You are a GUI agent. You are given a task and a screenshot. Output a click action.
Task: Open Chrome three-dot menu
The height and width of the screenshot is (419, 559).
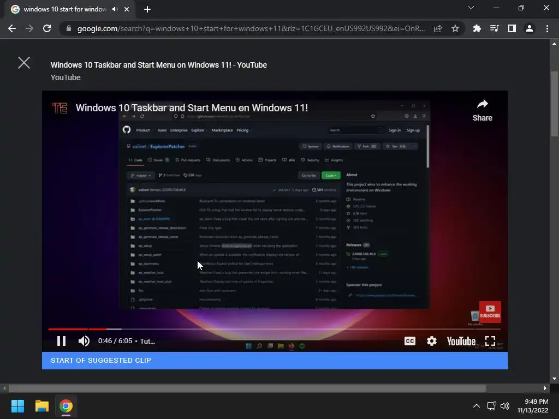[x=547, y=28]
